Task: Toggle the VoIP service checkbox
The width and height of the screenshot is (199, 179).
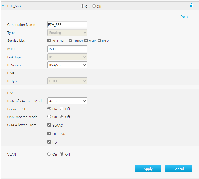Action: (86, 40)
